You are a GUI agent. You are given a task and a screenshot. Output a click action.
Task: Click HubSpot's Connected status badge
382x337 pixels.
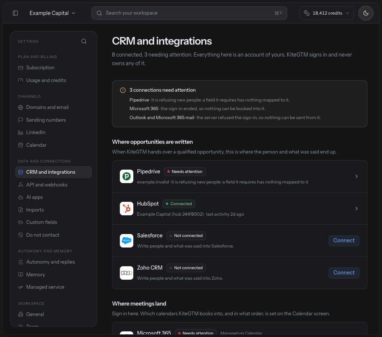tap(179, 204)
